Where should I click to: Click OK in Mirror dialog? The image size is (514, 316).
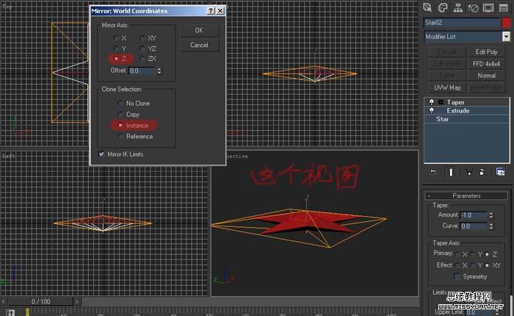199,30
